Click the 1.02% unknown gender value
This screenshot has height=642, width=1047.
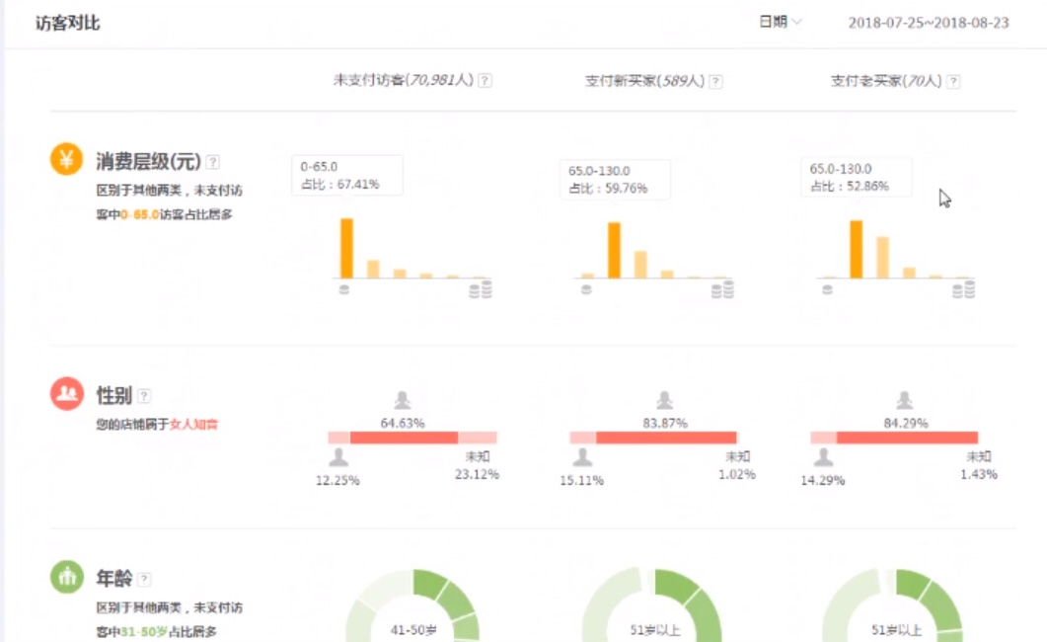pyautogui.click(x=737, y=474)
